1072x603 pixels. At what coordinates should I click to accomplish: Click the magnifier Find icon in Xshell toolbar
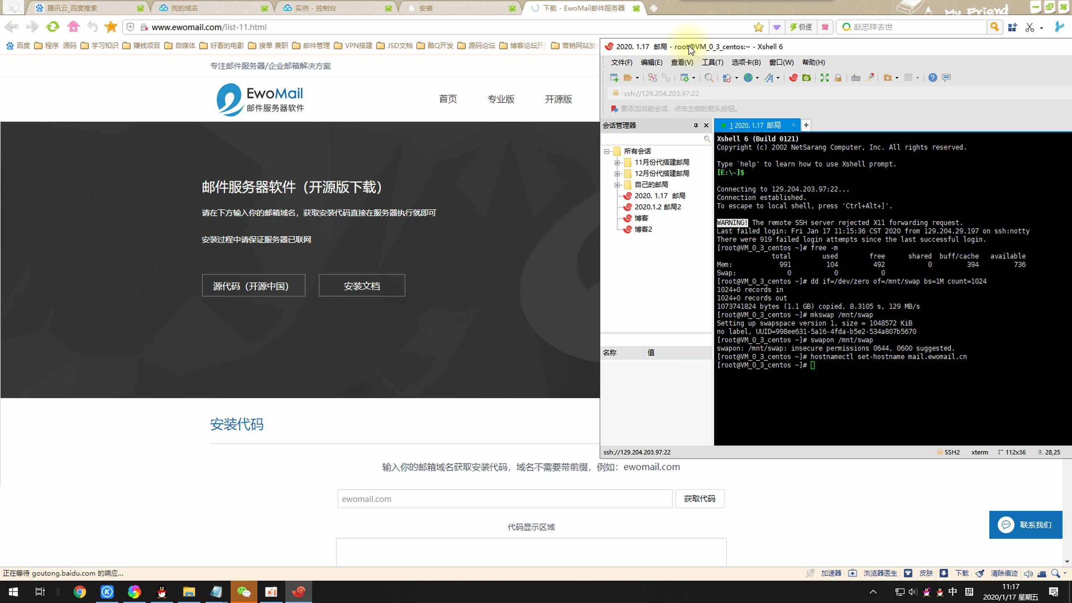point(709,77)
